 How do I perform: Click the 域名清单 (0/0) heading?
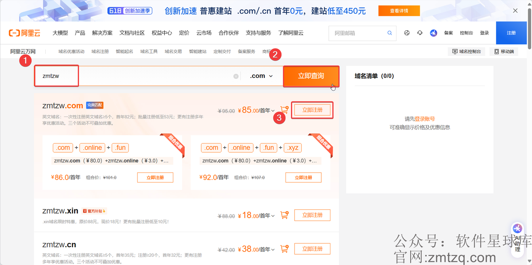pos(374,76)
